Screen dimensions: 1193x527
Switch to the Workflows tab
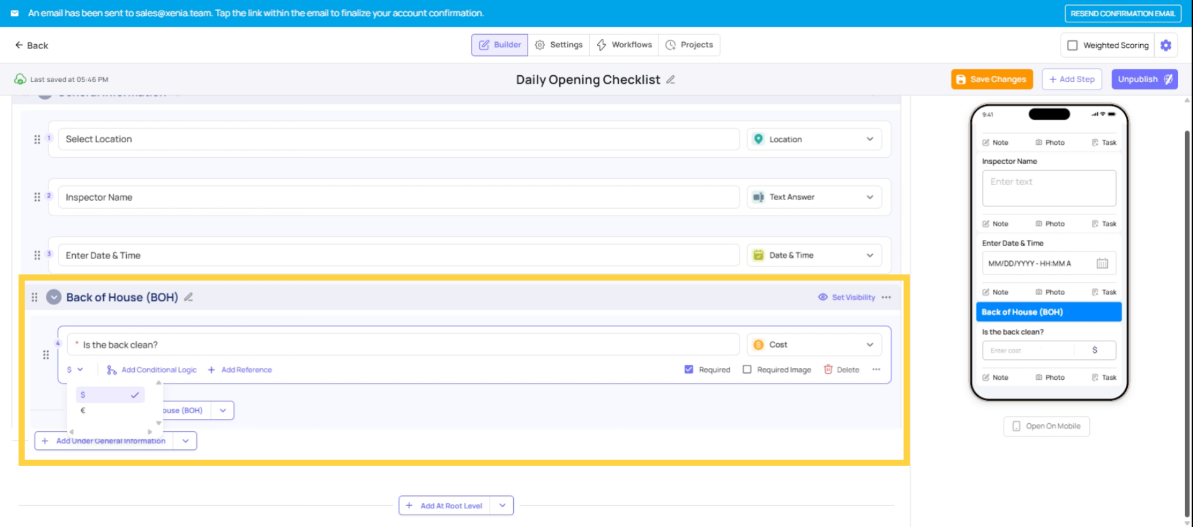(624, 45)
